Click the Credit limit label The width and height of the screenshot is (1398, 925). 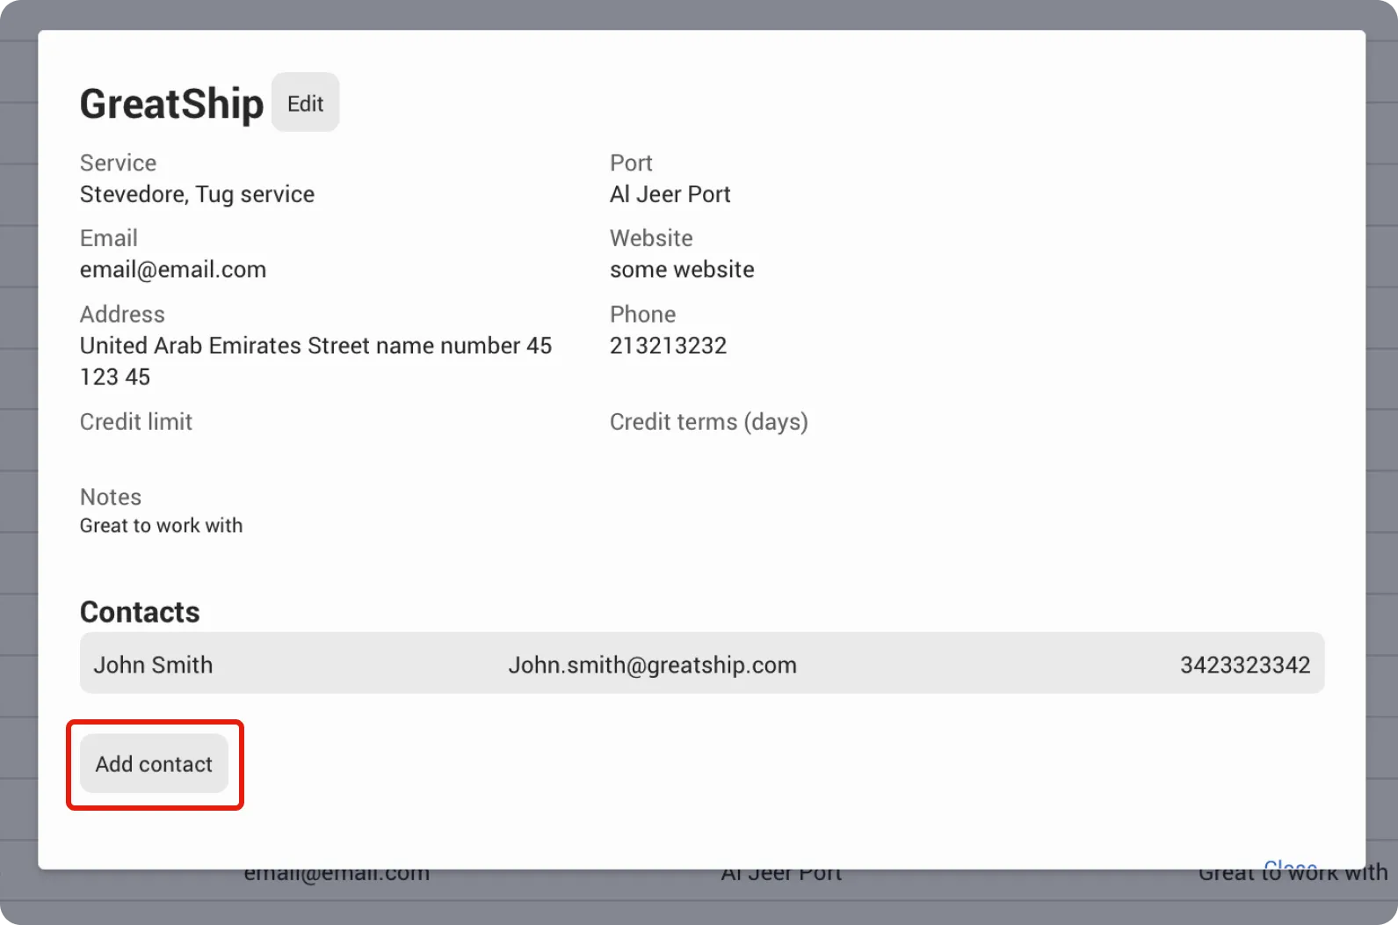pyautogui.click(x=136, y=422)
